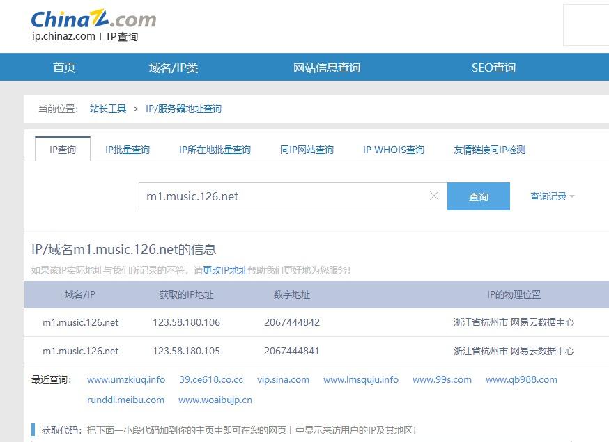
Task: Open recent query www.umzkiuq.info
Action: point(126,379)
